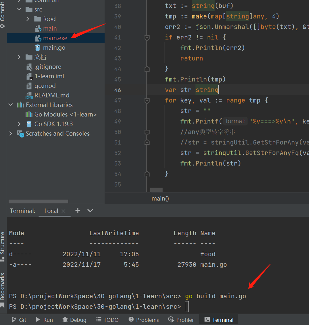Open the Git tool window

[x=18, y=320]
